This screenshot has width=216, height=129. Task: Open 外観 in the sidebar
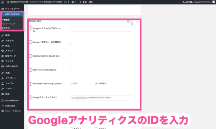(7, 73)
